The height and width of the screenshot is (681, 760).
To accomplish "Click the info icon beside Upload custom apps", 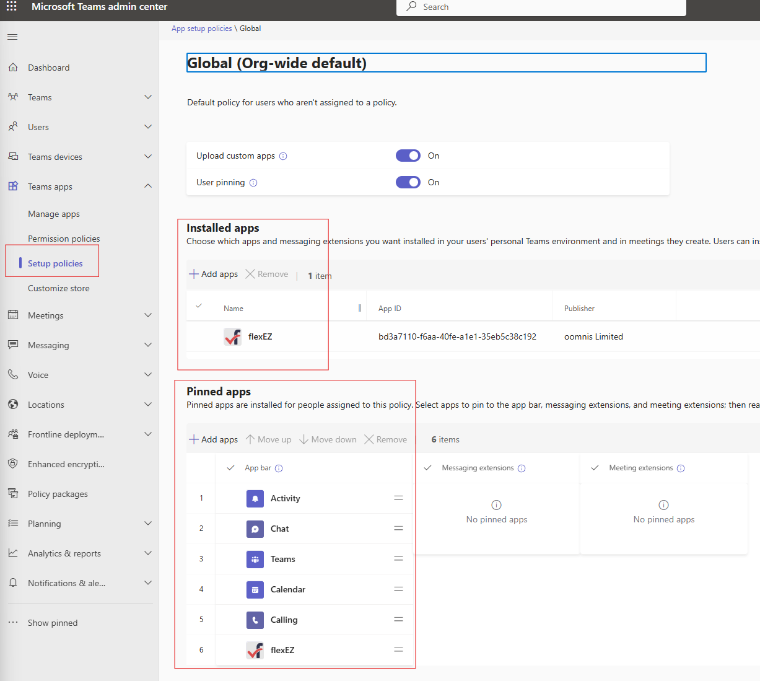I will tap(283, 156).
